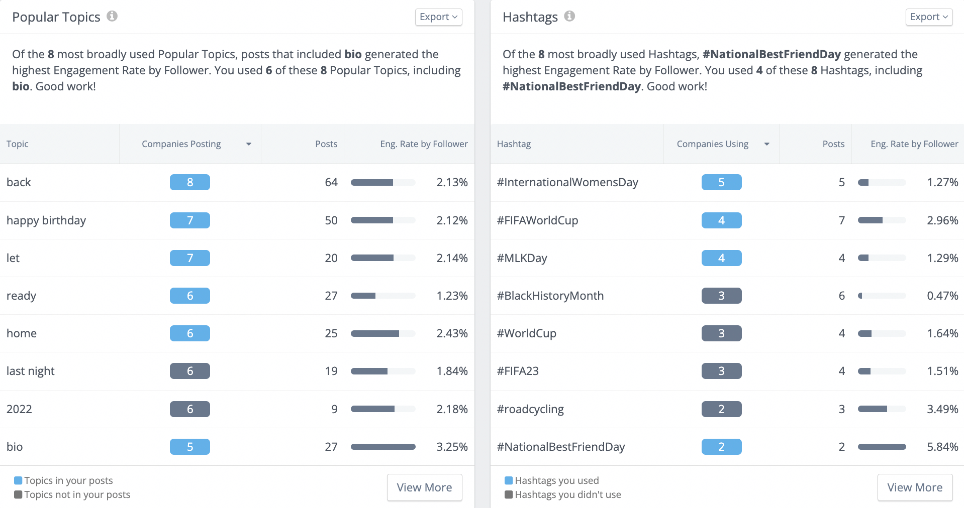This screenshot has height=508, width=964.
Task: Click the blue badge beside #FIFAWorldCup
Action: coord(722,220)
